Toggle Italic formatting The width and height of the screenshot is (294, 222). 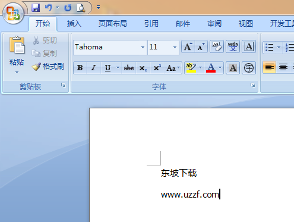pos(94,68)
